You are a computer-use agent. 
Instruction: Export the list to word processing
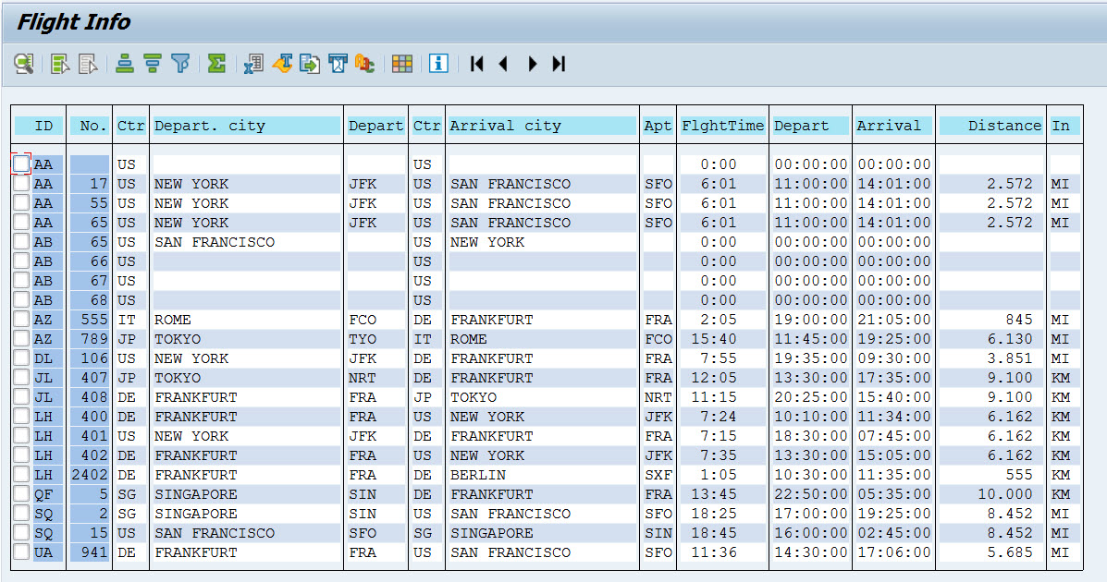tap(281, 64)
